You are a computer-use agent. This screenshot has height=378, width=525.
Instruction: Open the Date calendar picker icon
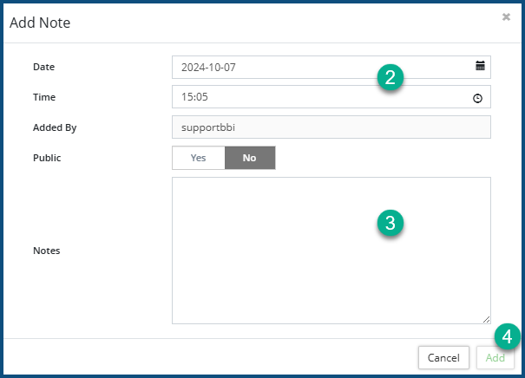click(x=480, y=66)
